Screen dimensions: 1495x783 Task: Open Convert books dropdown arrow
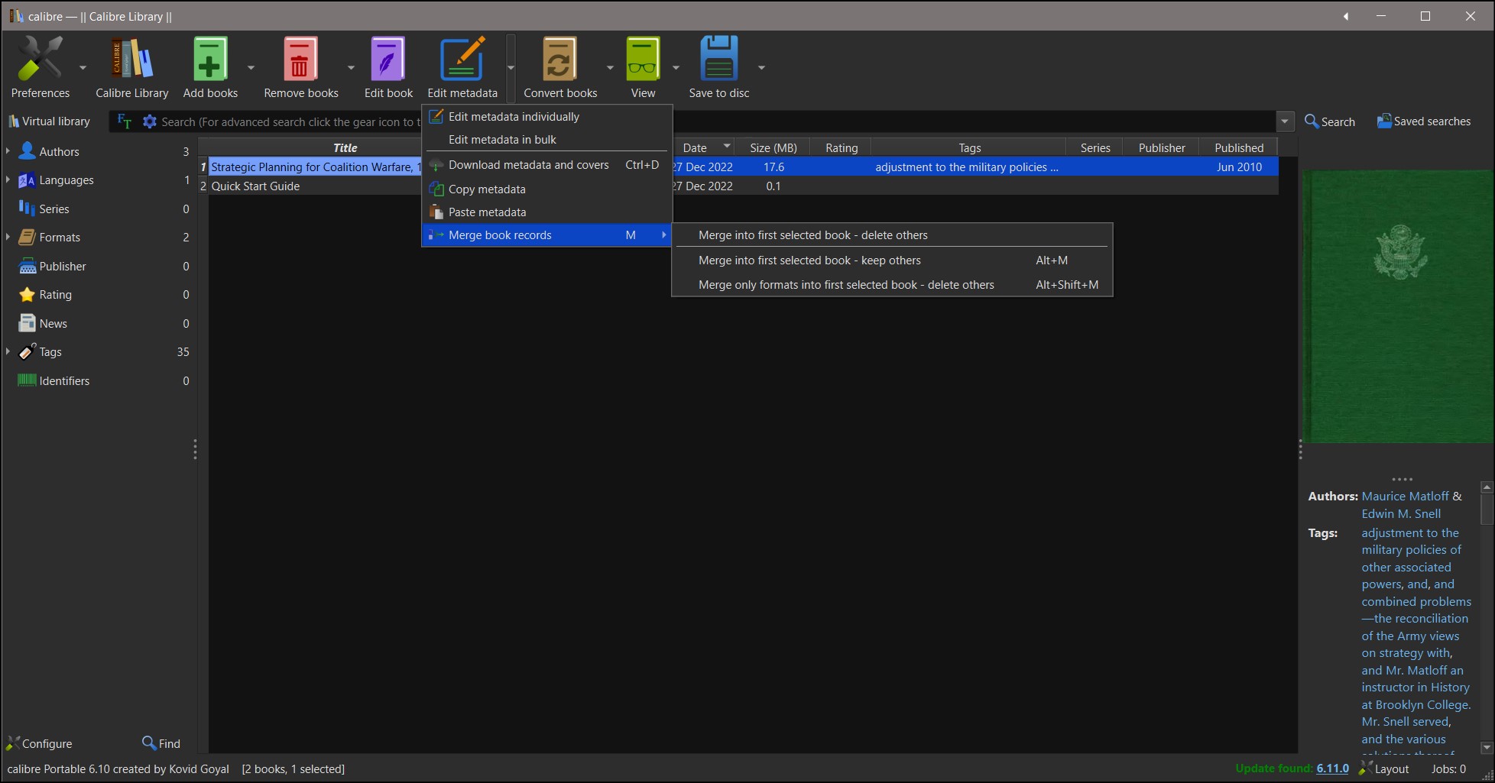(x=610, y=68)
